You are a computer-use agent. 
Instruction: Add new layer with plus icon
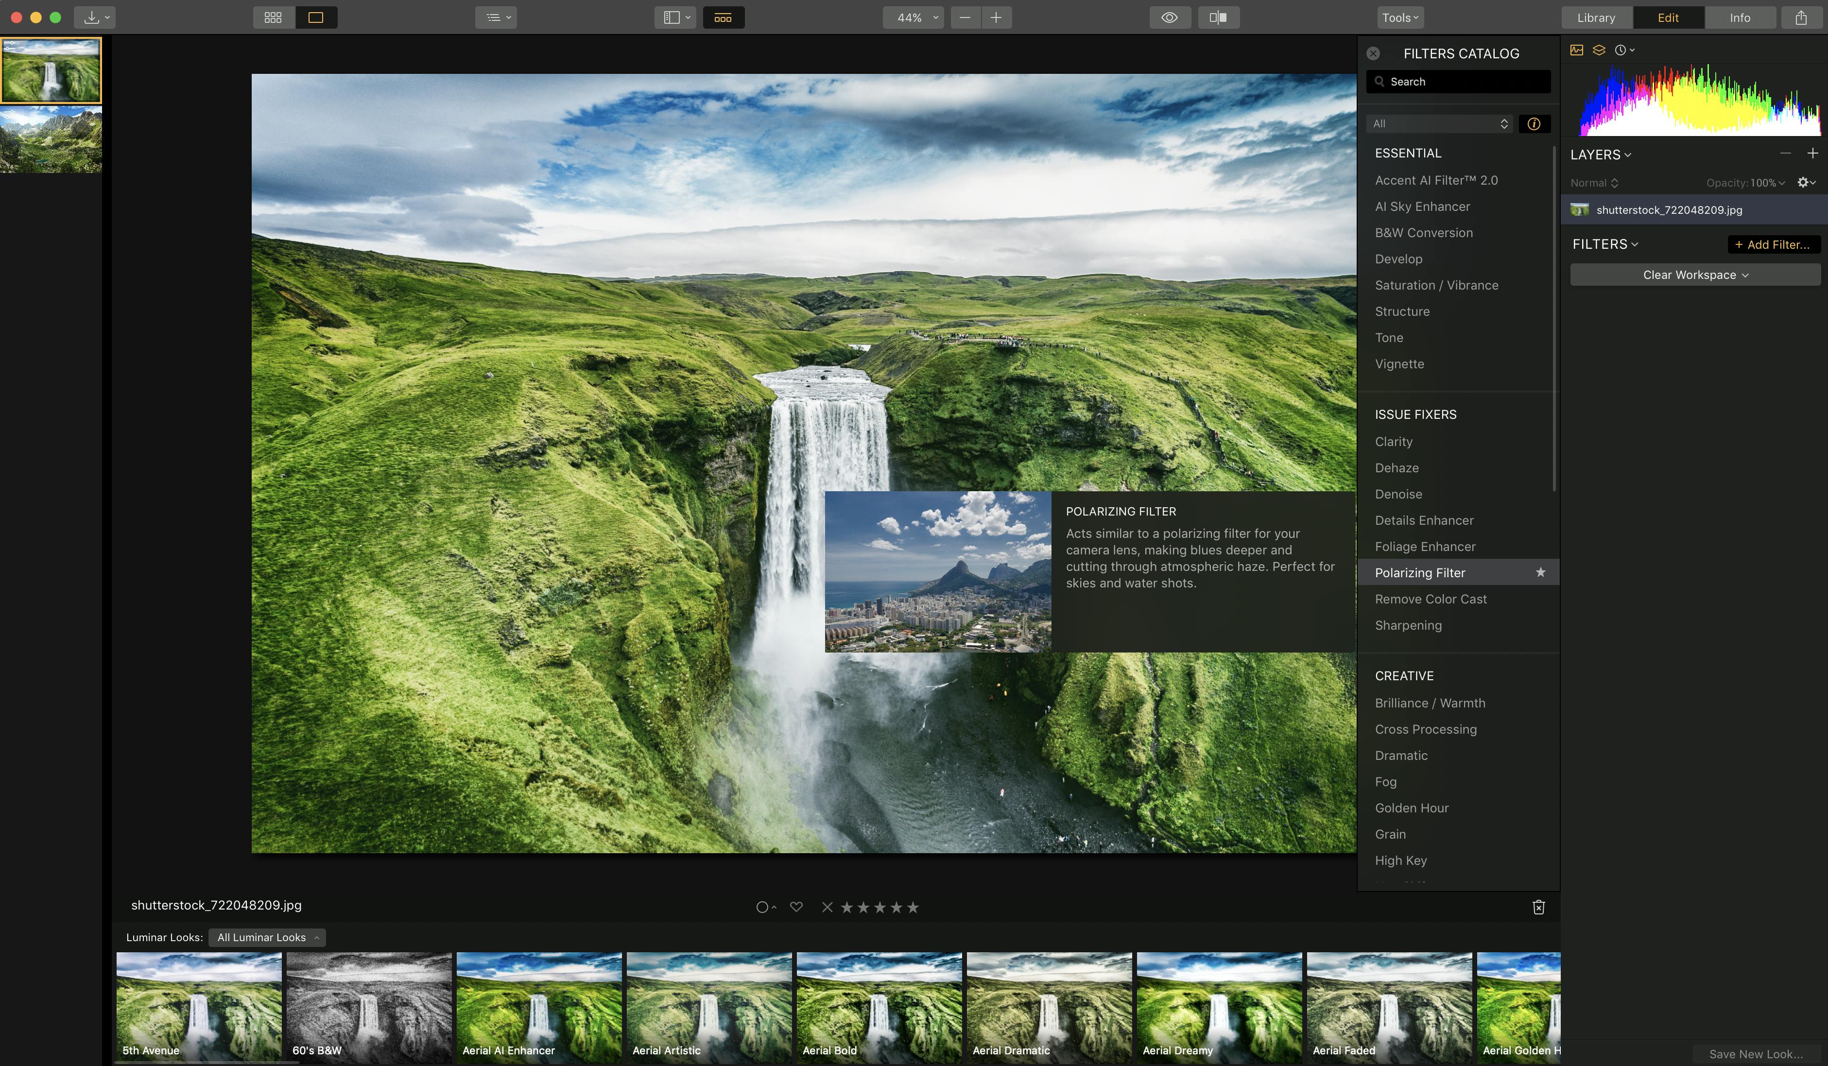[x=1812, y=153]
